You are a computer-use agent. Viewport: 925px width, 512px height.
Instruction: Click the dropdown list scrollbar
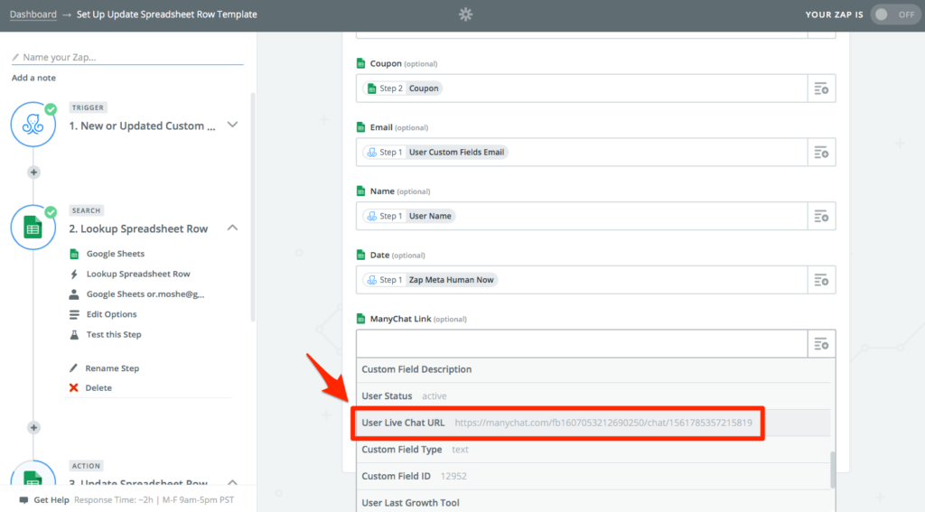point(833,470)
